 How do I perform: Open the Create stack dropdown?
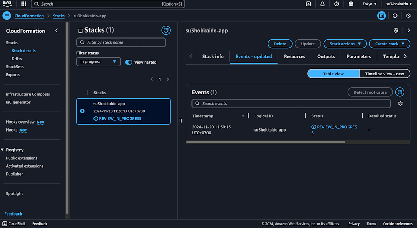tap(390, 44)
